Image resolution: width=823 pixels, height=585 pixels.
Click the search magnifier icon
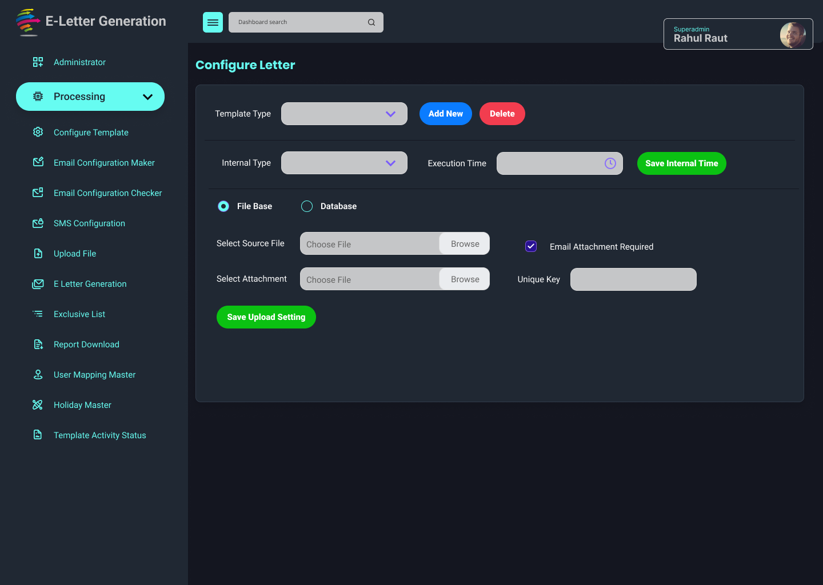[371, 22]
